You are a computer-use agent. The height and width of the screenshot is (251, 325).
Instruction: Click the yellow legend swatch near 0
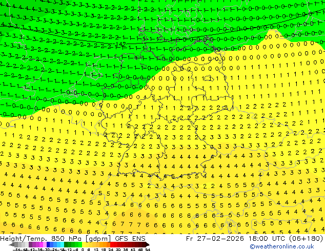pyautogui.click(x=84, y=245)
